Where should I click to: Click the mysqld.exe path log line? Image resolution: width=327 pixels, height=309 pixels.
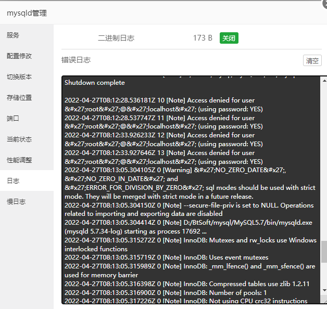pyautogui.click(x=188, y=223)
